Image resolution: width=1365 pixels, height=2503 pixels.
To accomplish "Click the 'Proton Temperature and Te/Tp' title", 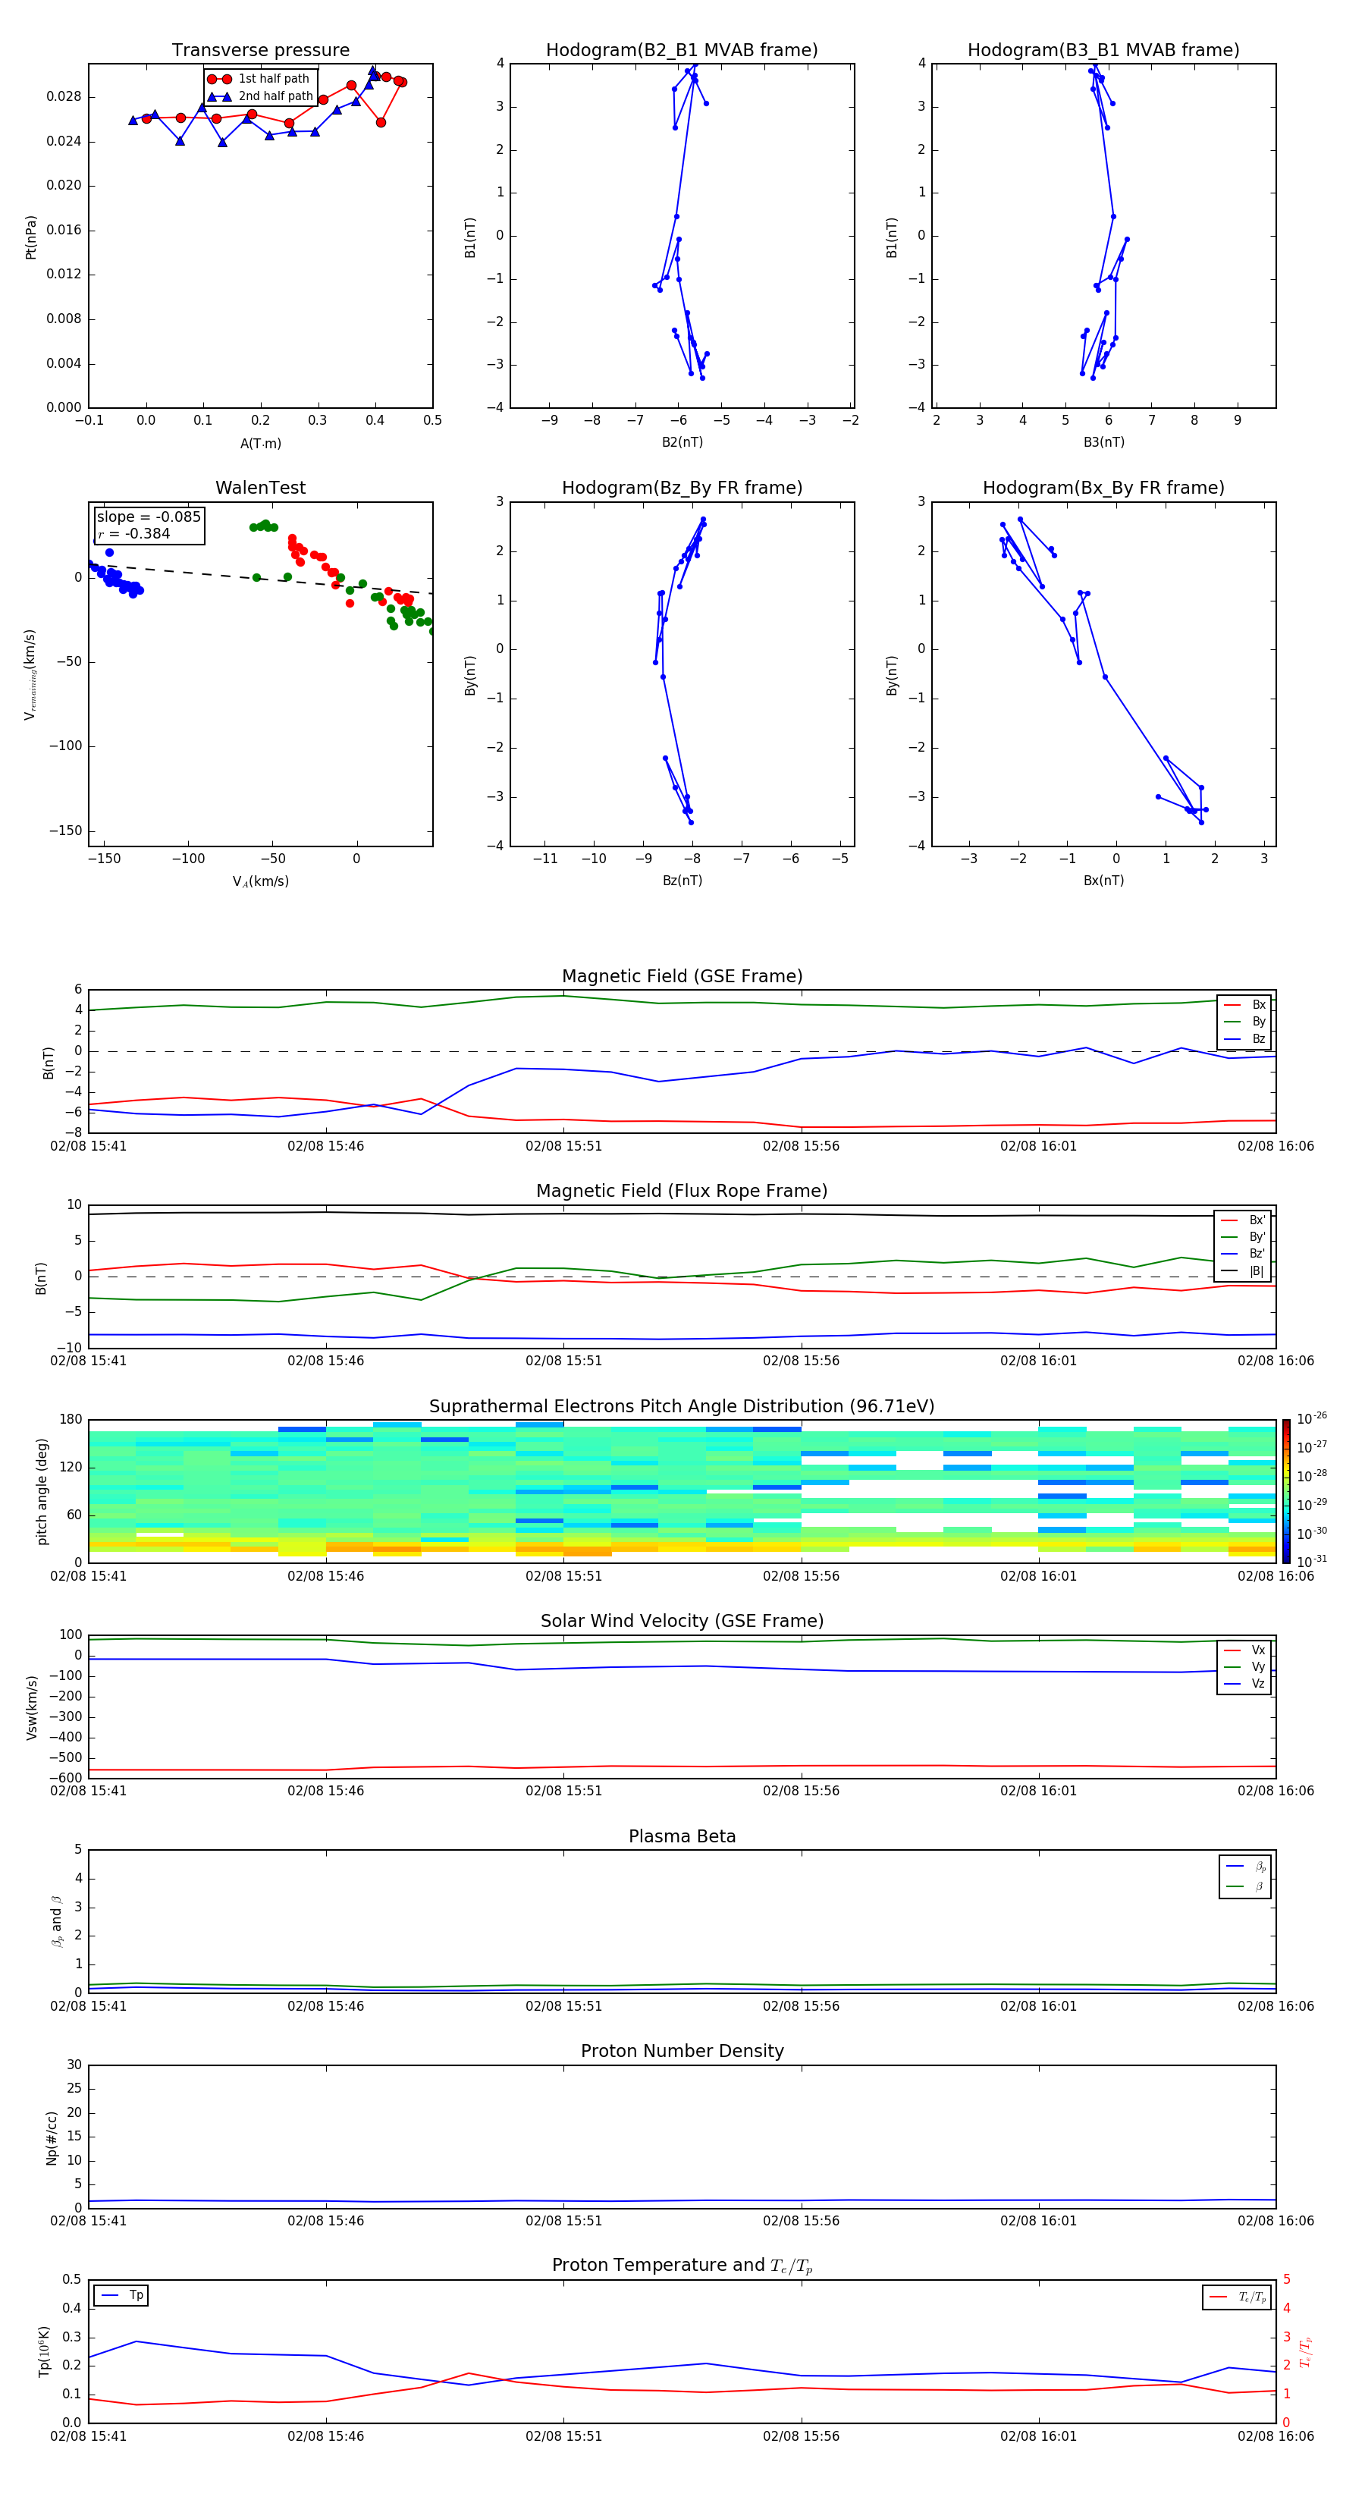I will [682, 2266].
